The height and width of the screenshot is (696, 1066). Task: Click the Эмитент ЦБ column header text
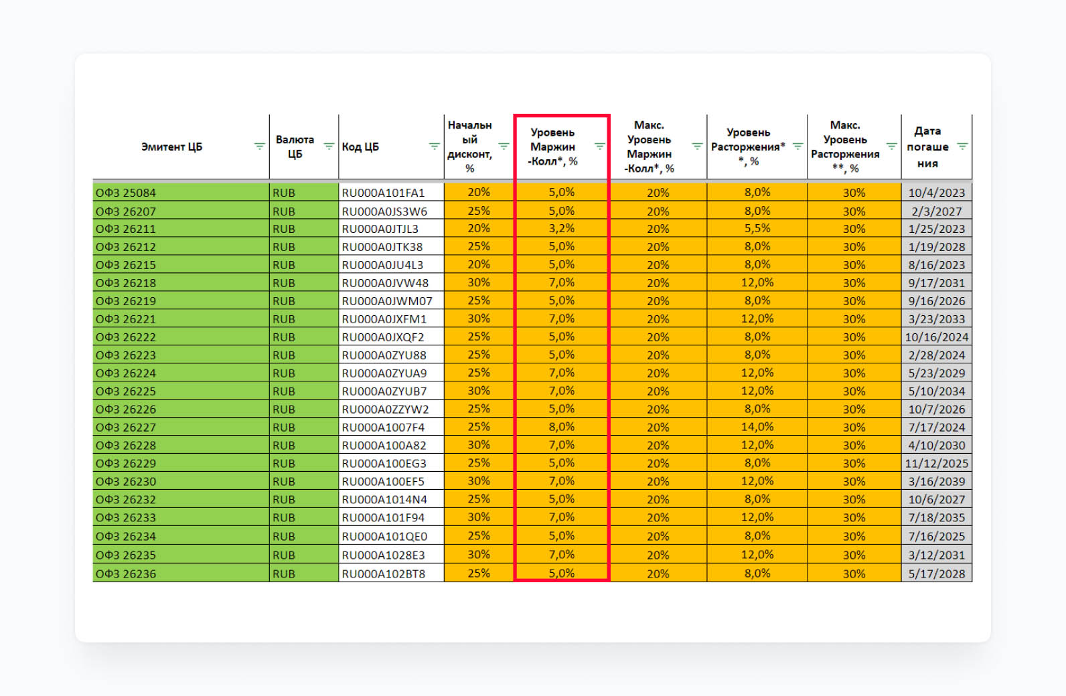(x=171, y=147)
